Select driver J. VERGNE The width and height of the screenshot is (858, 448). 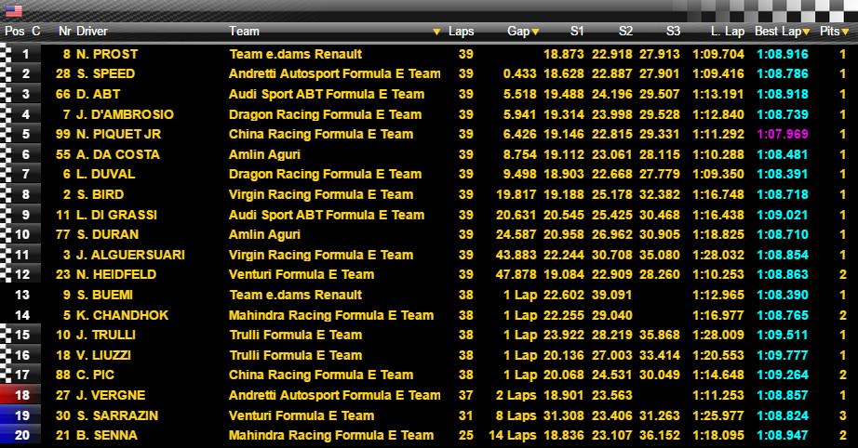click(111, 395)
